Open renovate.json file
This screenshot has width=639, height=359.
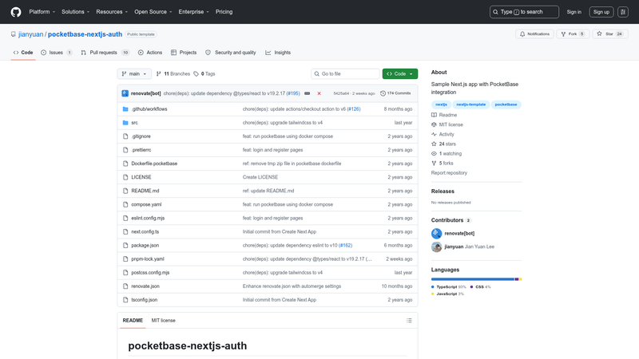pos(145,286)
